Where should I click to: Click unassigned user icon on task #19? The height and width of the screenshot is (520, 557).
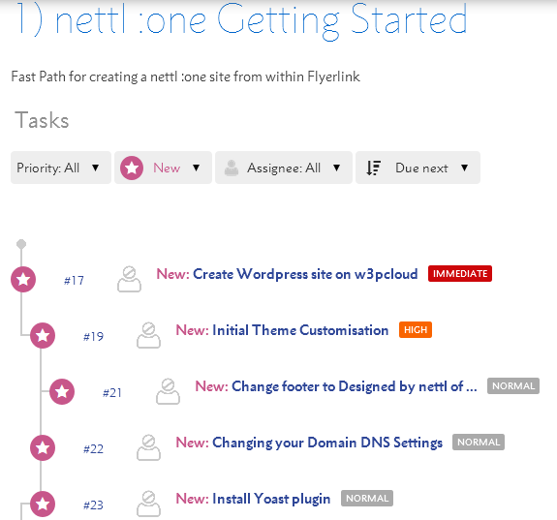148,335
